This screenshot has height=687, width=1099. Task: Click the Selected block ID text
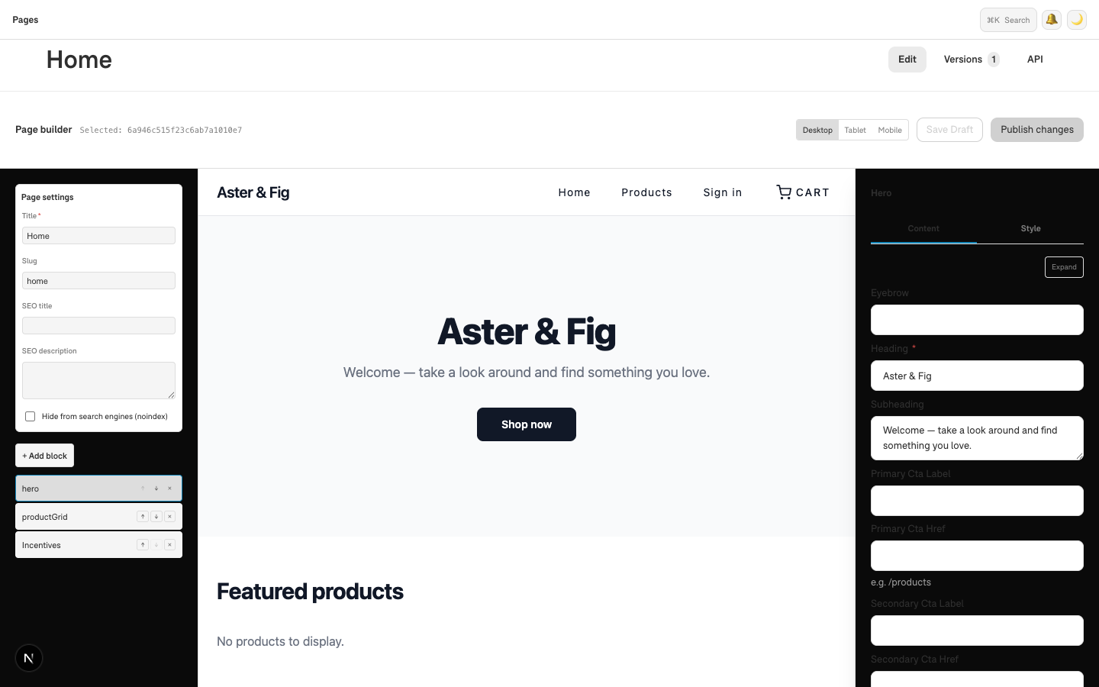coord(161,131)
